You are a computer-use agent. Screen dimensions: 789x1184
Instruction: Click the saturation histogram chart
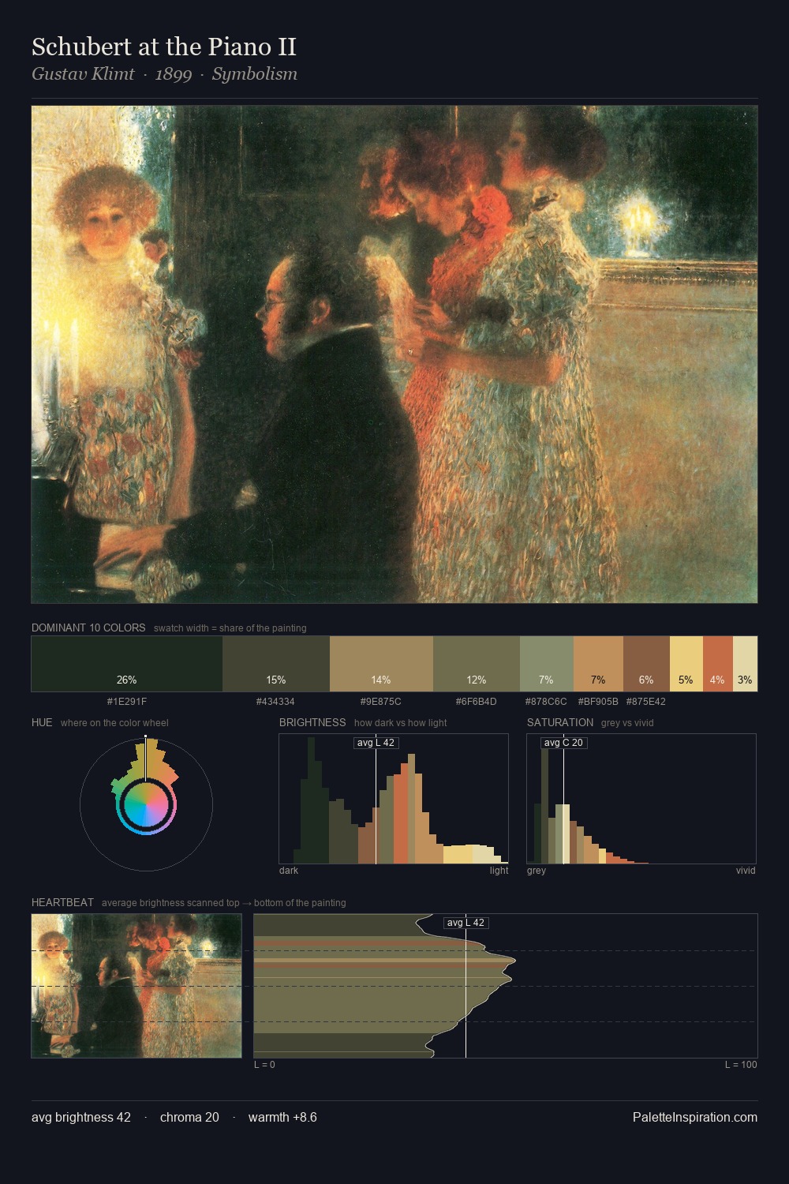[x=641, y=799]
